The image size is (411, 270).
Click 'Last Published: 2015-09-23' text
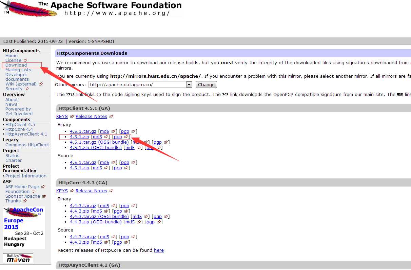[x=33, y=42]
